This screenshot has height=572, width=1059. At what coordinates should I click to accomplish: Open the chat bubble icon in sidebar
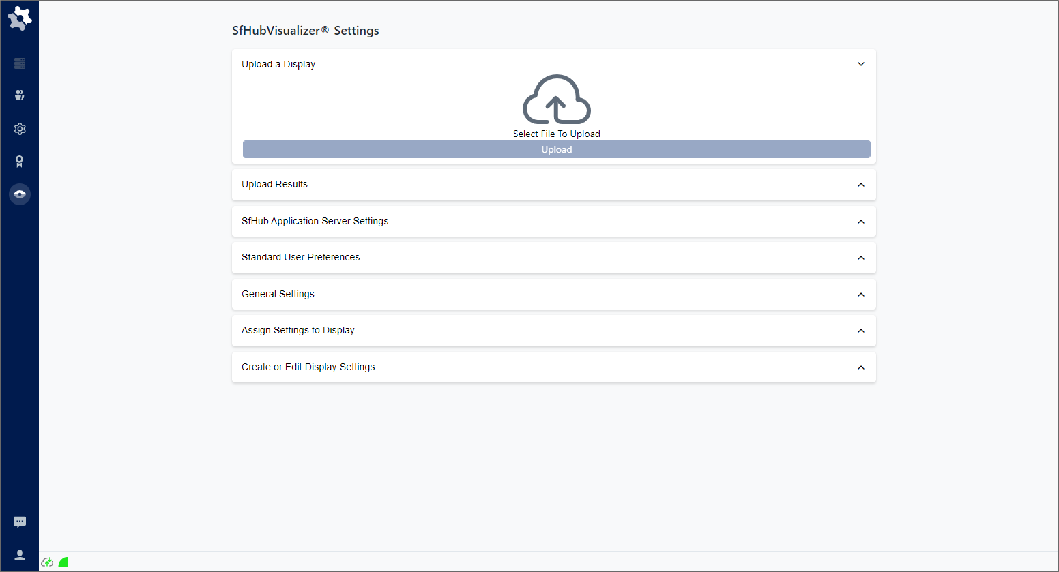20,522
